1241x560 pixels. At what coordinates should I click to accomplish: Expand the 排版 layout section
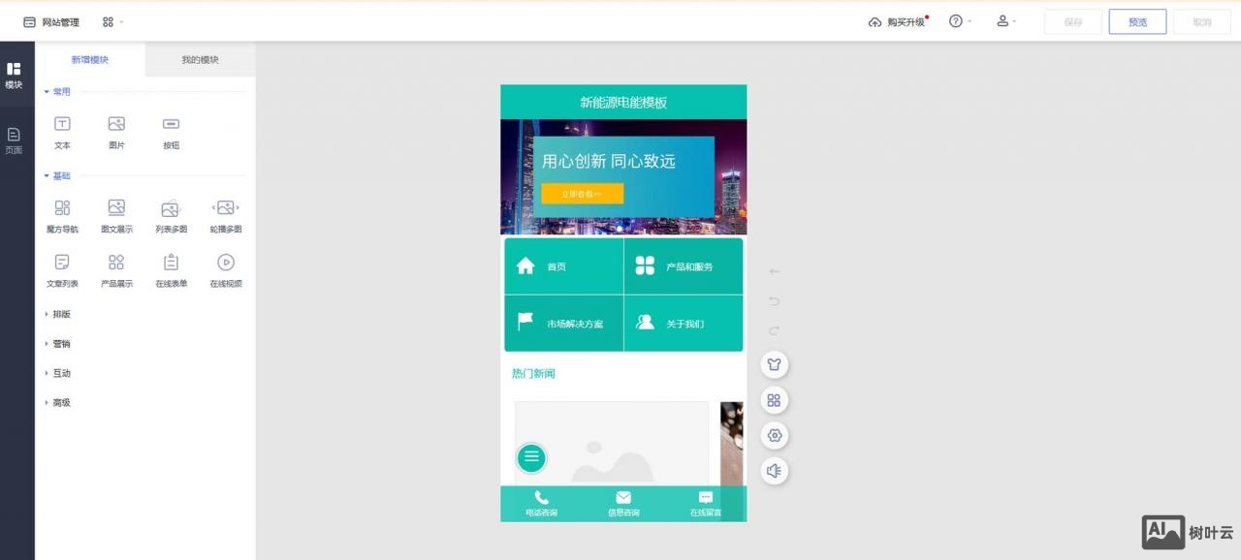tap(60, 314)
